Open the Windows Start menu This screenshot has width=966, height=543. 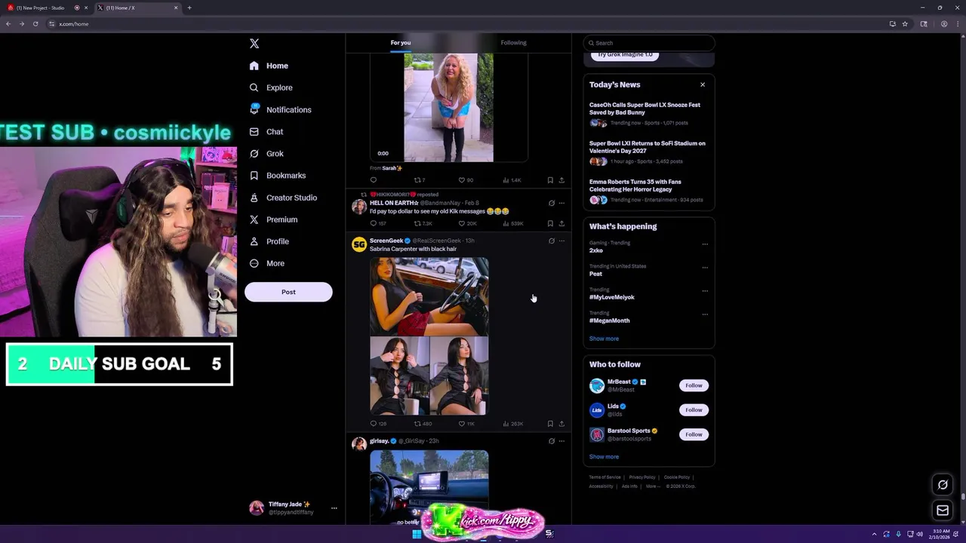click(x=416, y=534)
